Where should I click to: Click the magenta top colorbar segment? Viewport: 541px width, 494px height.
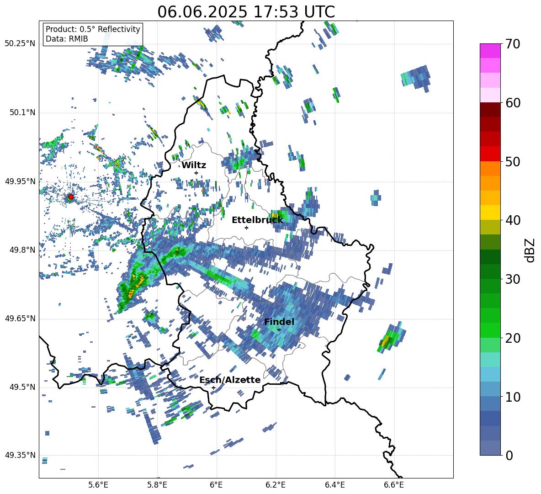tap(490, 51)
